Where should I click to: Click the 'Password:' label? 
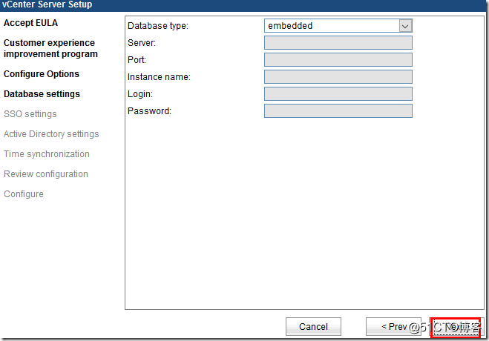pos(149,111)
